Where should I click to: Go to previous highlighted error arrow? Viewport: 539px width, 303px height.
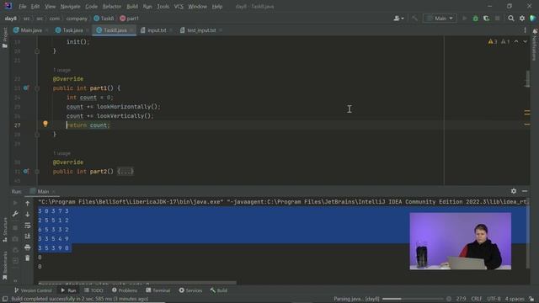click(516, 41)
